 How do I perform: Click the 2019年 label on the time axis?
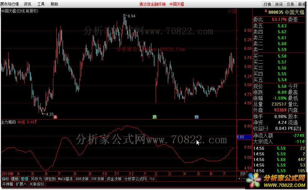[x=7, y=174]
